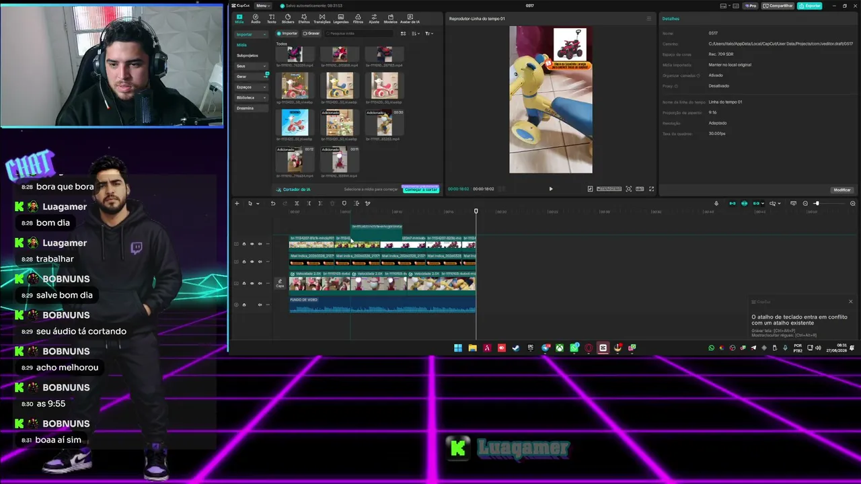Hide the Velocidade 2.0X main track
Image resolution: width=861 pixels, height=484 pixels.
[x=252, y=283]
